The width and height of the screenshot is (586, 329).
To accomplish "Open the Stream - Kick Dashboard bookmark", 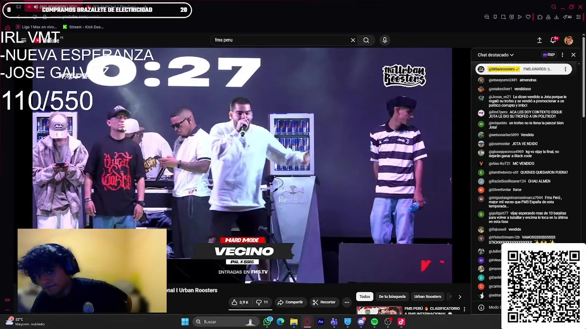I will 83,27.
